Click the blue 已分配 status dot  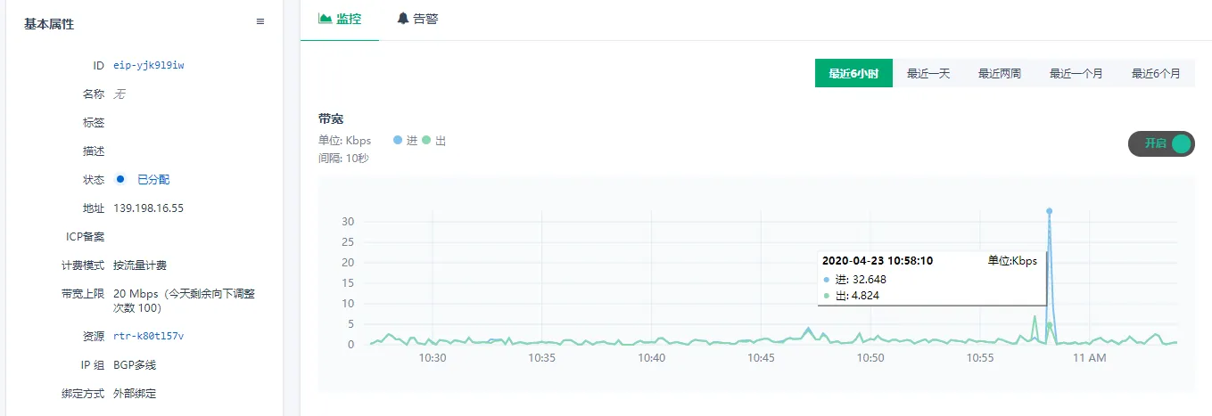[120, 179]
